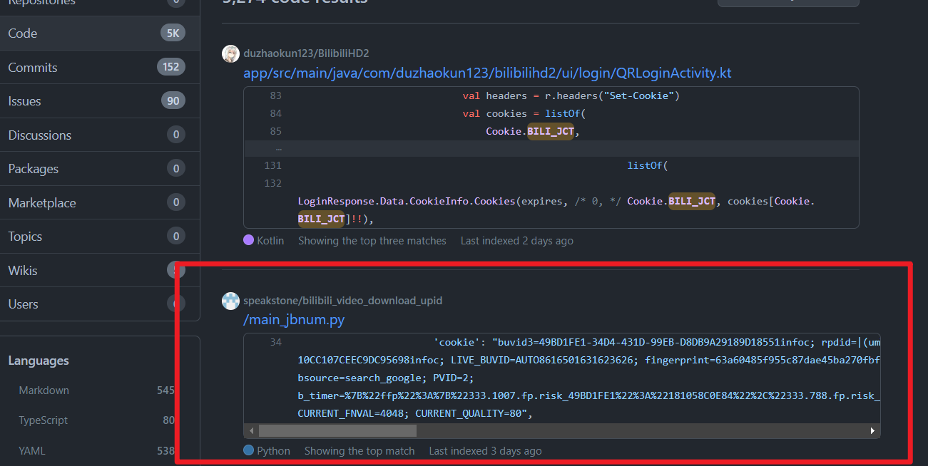The width and height of the screenshot is (928, 466).
Task: Click the Languages heading
Action: tap(39, 361)
